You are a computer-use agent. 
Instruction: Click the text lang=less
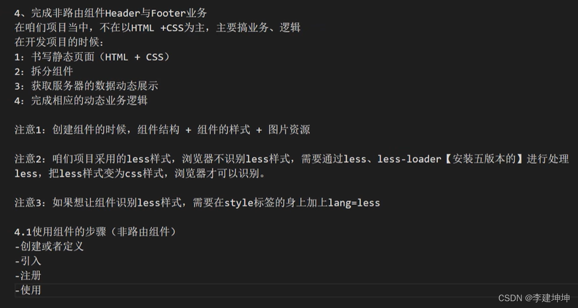pos(354,202)
